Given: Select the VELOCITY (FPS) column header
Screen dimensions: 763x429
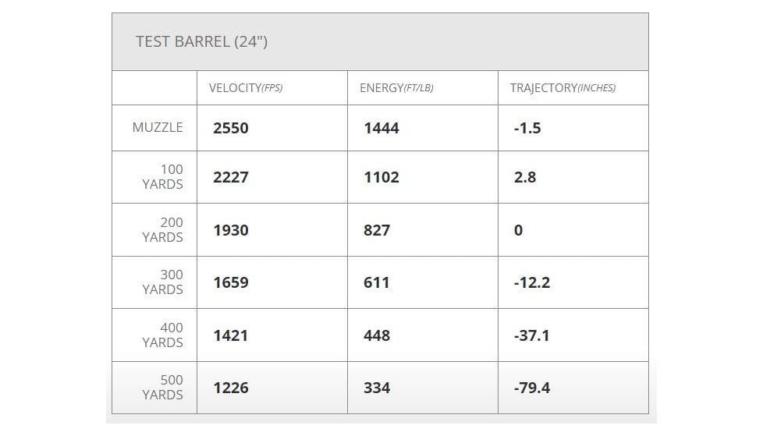Looking at the screenshot, I should tap(246, 88).
